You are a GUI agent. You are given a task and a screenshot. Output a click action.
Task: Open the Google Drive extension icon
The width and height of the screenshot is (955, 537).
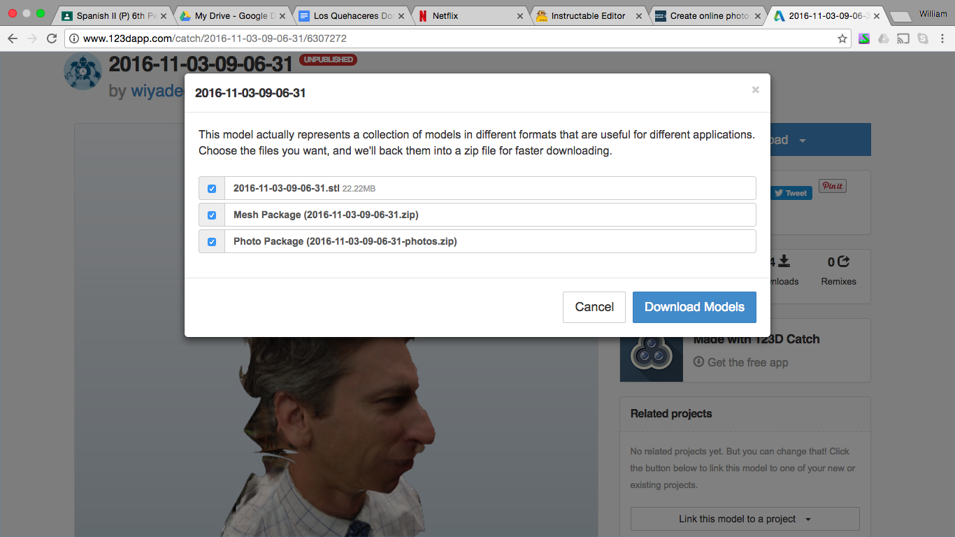tap(884, 38)
